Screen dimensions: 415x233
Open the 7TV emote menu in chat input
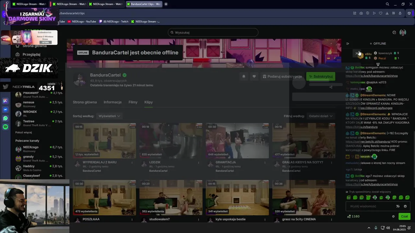[x=398, y=206]
